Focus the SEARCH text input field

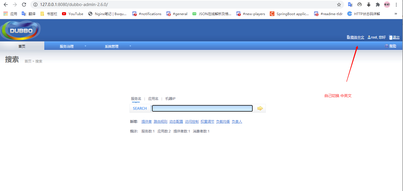pyautogui.click(x=202, y=108)
